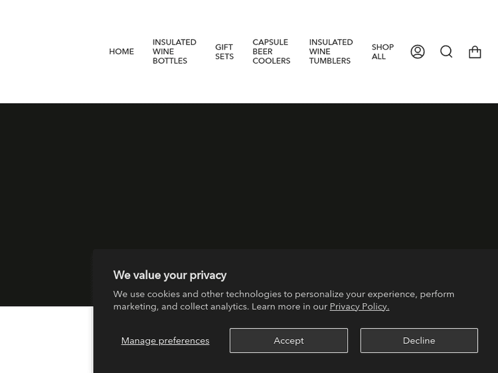Open Capsule Beer Coolers page
Screen dimensions: 498x373
tap(271, 52)
